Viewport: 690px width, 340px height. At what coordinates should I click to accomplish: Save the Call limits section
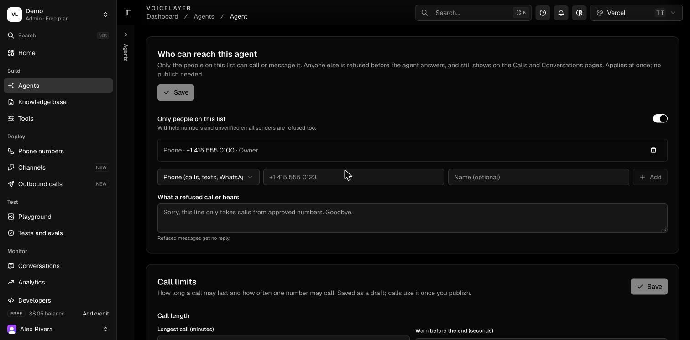pos(649,287)
